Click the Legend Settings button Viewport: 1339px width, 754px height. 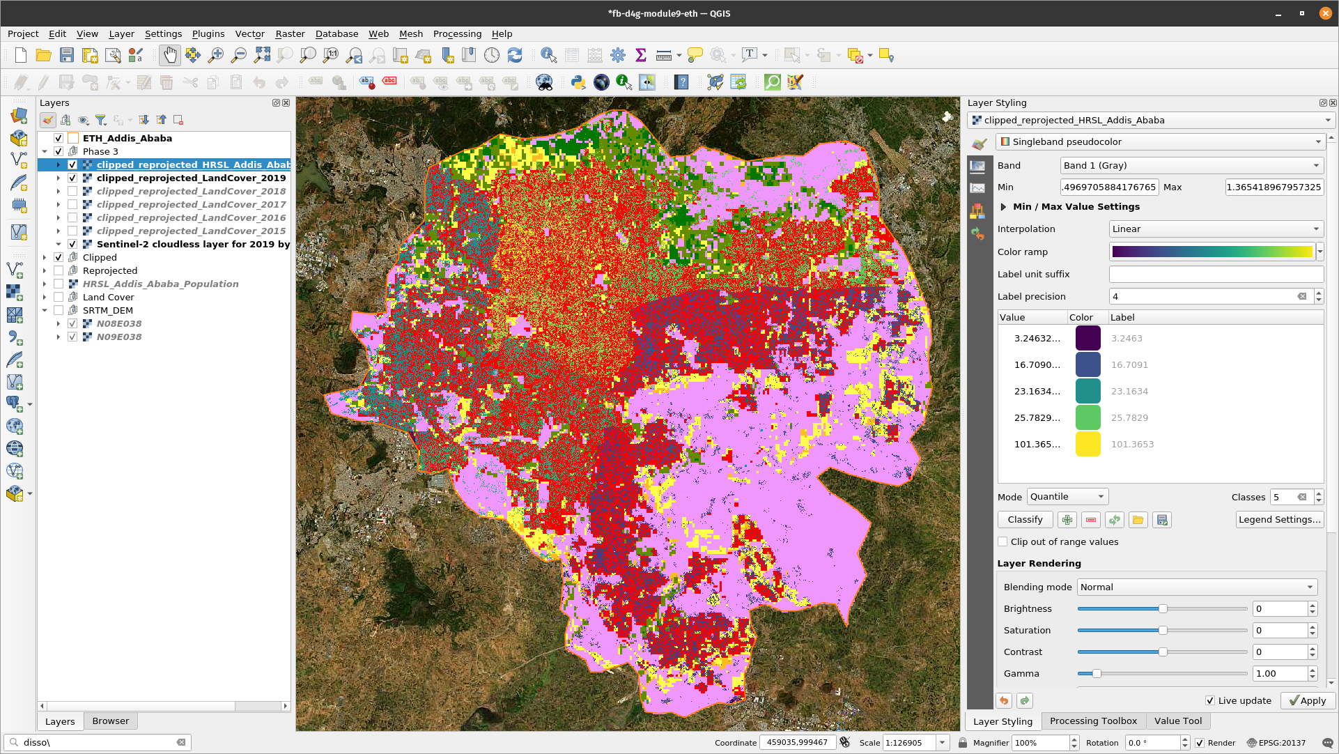click(1280, 520)
